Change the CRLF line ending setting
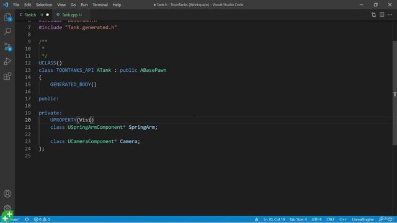 pyautogui.click(x=331, y=219)
